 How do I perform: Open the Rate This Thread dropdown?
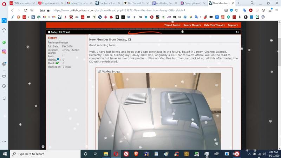click(214, 25)
